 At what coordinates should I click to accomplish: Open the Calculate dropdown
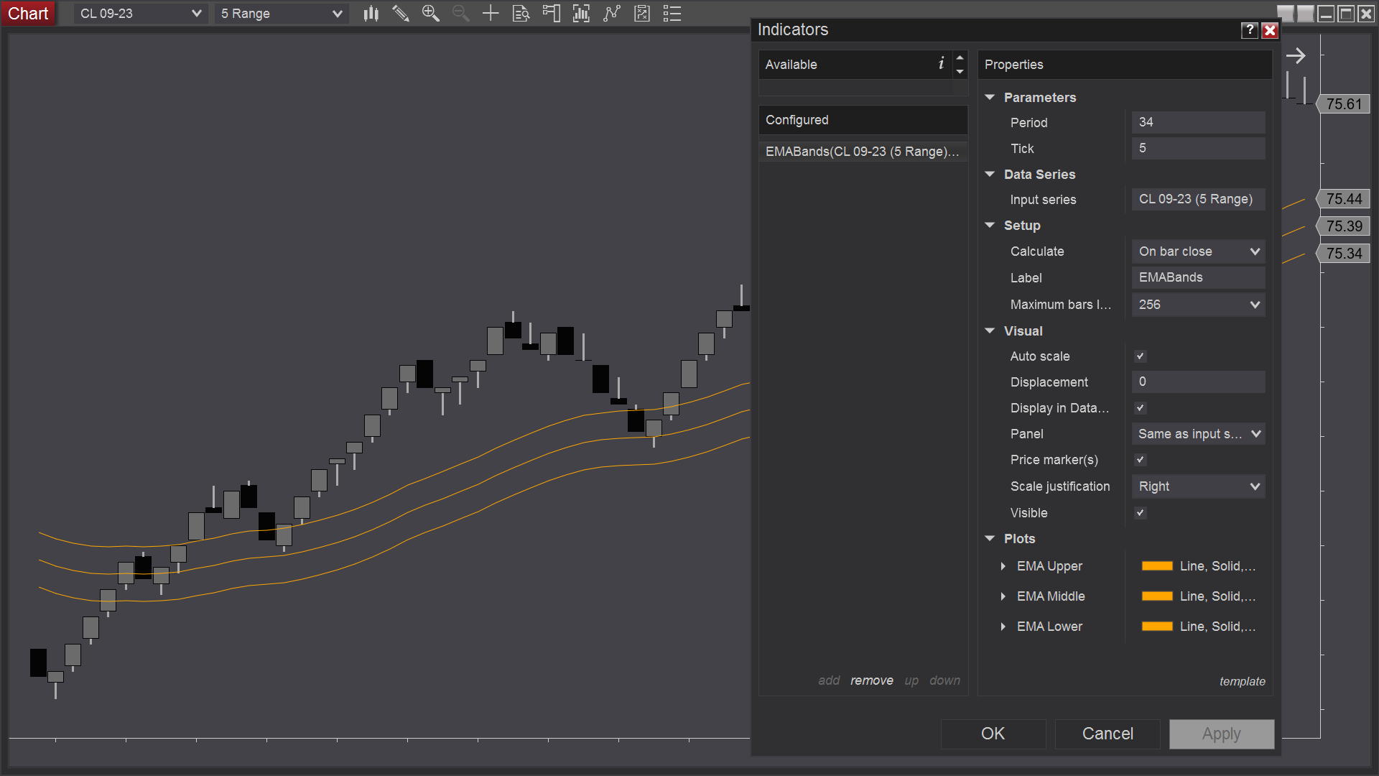point(1197,251)
